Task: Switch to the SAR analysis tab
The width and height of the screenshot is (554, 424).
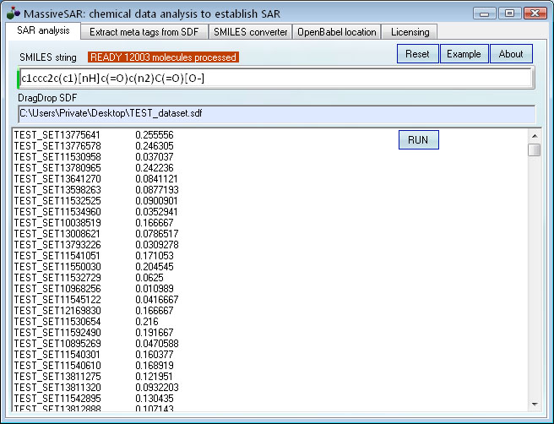Action: tap(43, 31)
